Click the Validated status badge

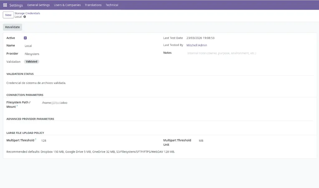pos(31,62)
